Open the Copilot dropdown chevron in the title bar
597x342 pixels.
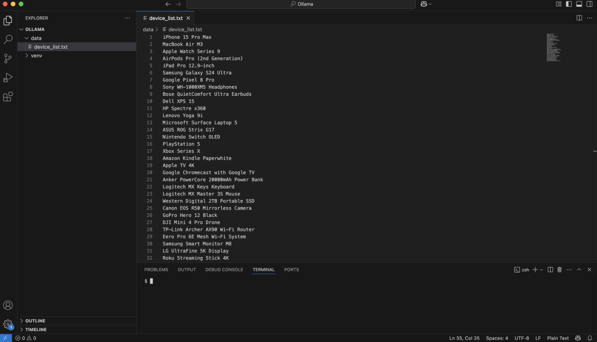430,4
